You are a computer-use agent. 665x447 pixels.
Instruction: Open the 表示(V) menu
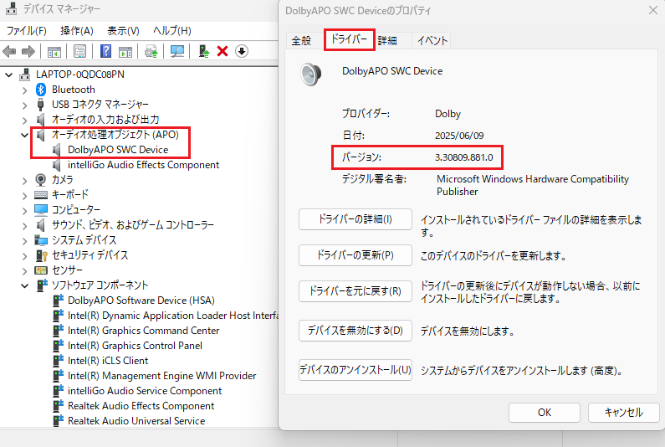[x=123, y=31]
